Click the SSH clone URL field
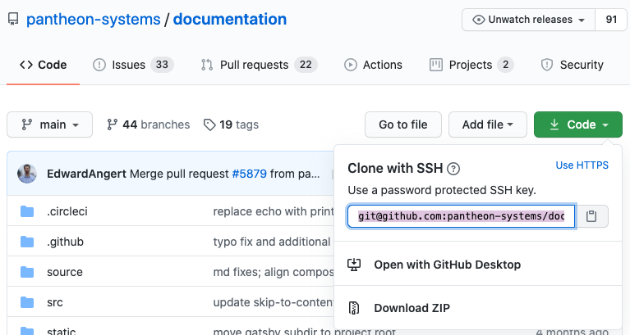This screenshot has height=335, width=630. click(462, 216)
